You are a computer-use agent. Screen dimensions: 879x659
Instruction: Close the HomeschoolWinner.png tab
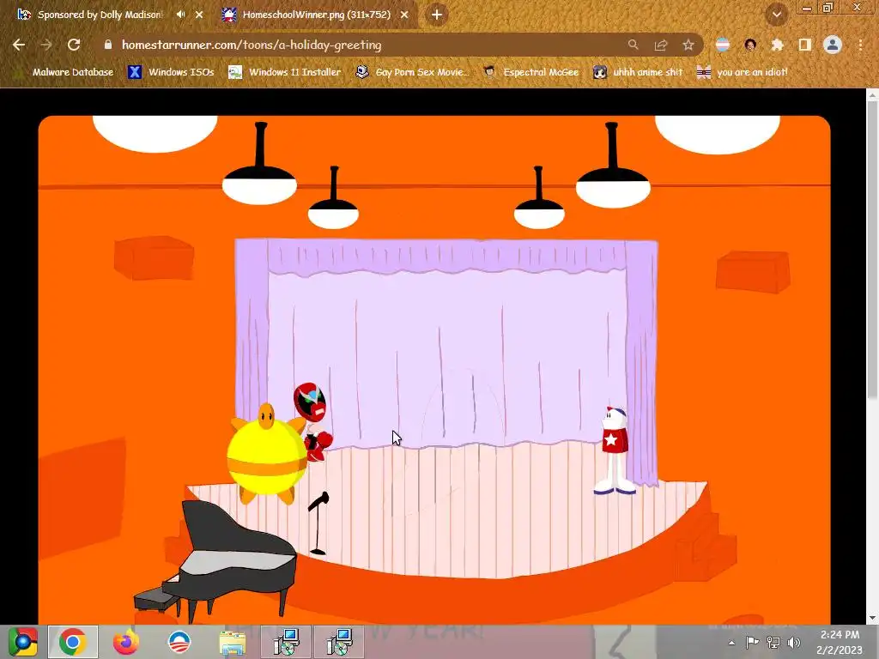coord(404,15)
